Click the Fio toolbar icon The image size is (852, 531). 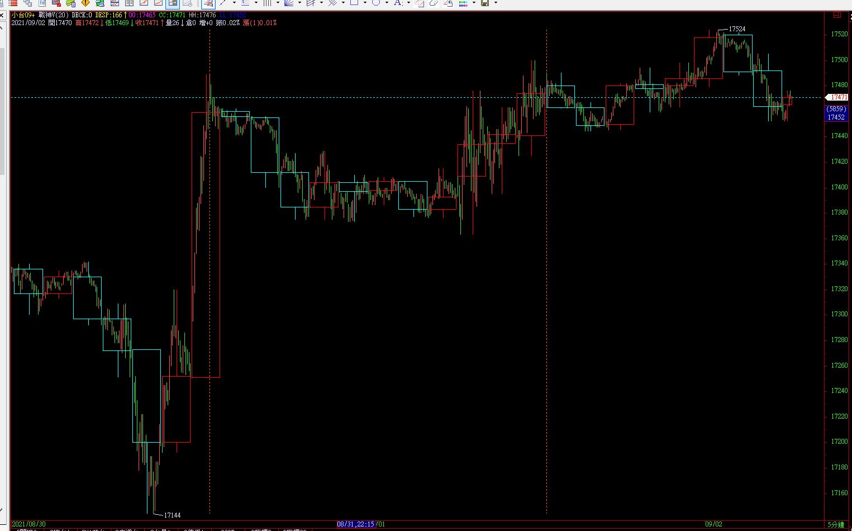(x=42, y=3)
